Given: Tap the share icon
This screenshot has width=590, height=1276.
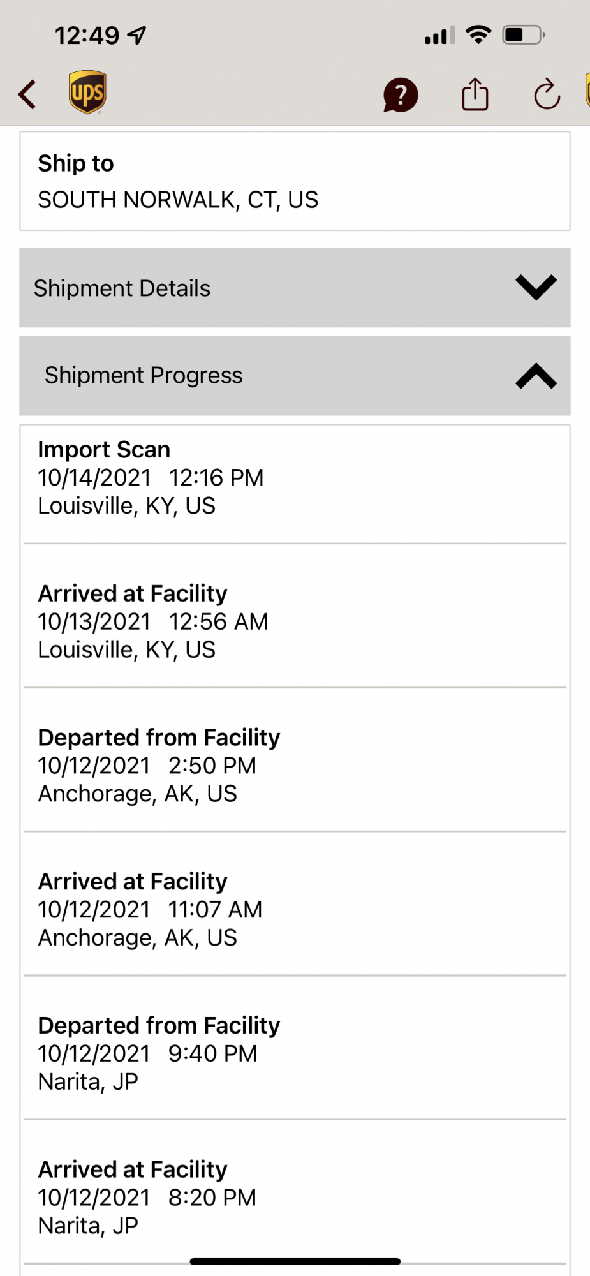Looking at the screenshot, I should tap(475, 94).
